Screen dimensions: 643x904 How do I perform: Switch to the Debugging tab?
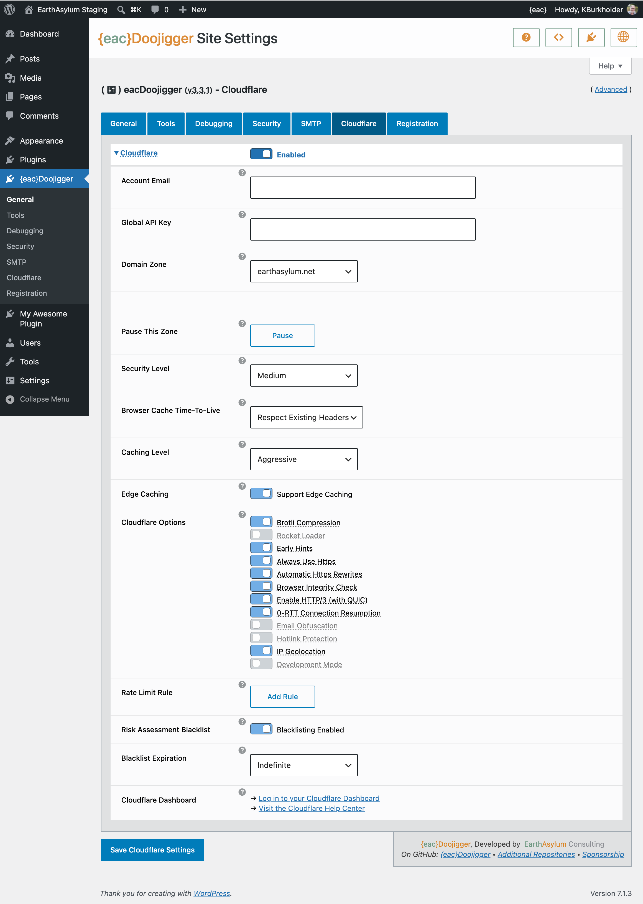(214, 124)
